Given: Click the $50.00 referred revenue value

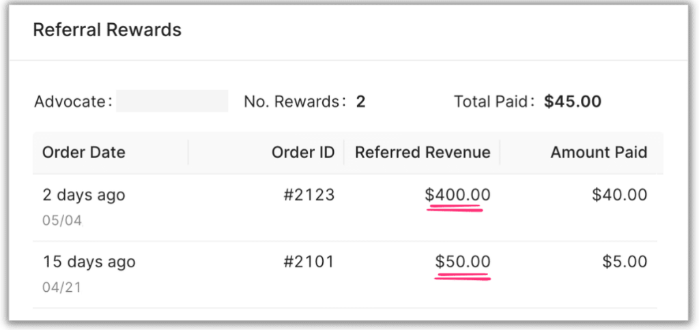Looking at the screenshot, I should [x=463, y=261].
